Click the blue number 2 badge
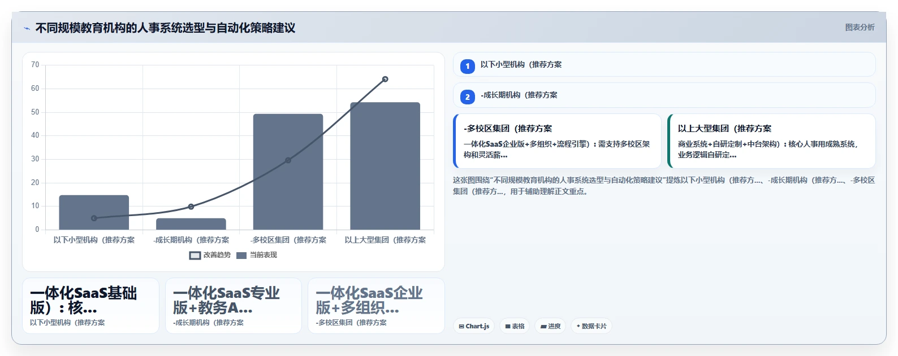 (x=468, y=97)
